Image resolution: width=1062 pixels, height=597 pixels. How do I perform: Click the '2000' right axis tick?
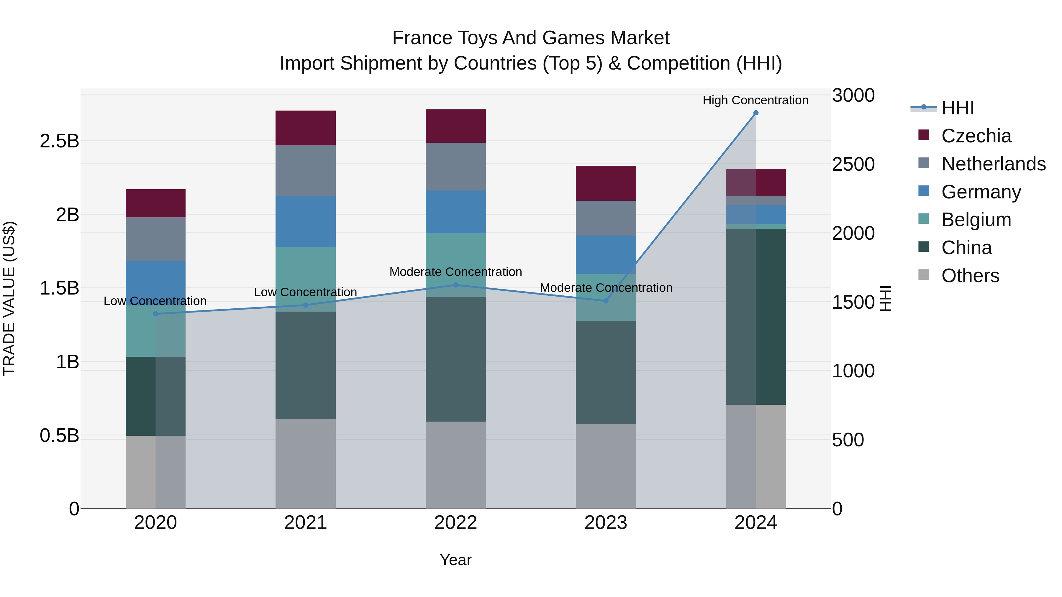(x=853, y=233)
